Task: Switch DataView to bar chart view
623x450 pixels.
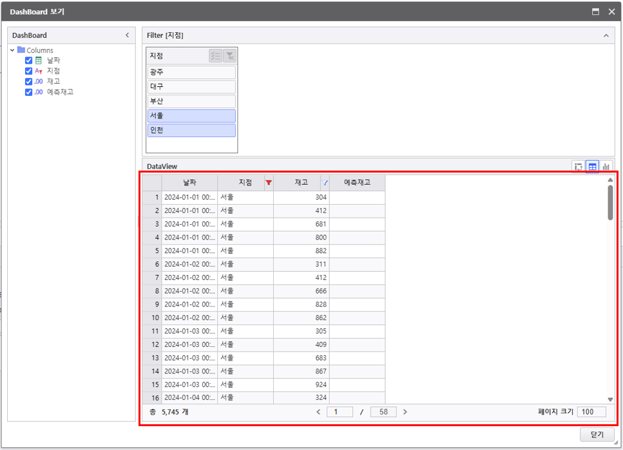Action: [606, 167]
